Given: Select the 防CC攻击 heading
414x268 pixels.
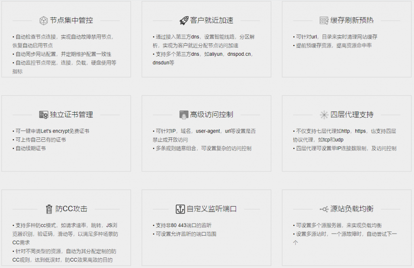Looking at the screenshot, I should (x=71, y=209).
